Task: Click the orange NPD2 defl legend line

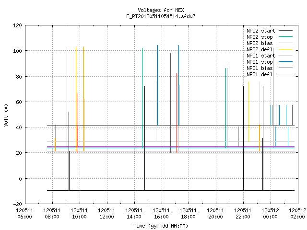Action: pos(285,49)
